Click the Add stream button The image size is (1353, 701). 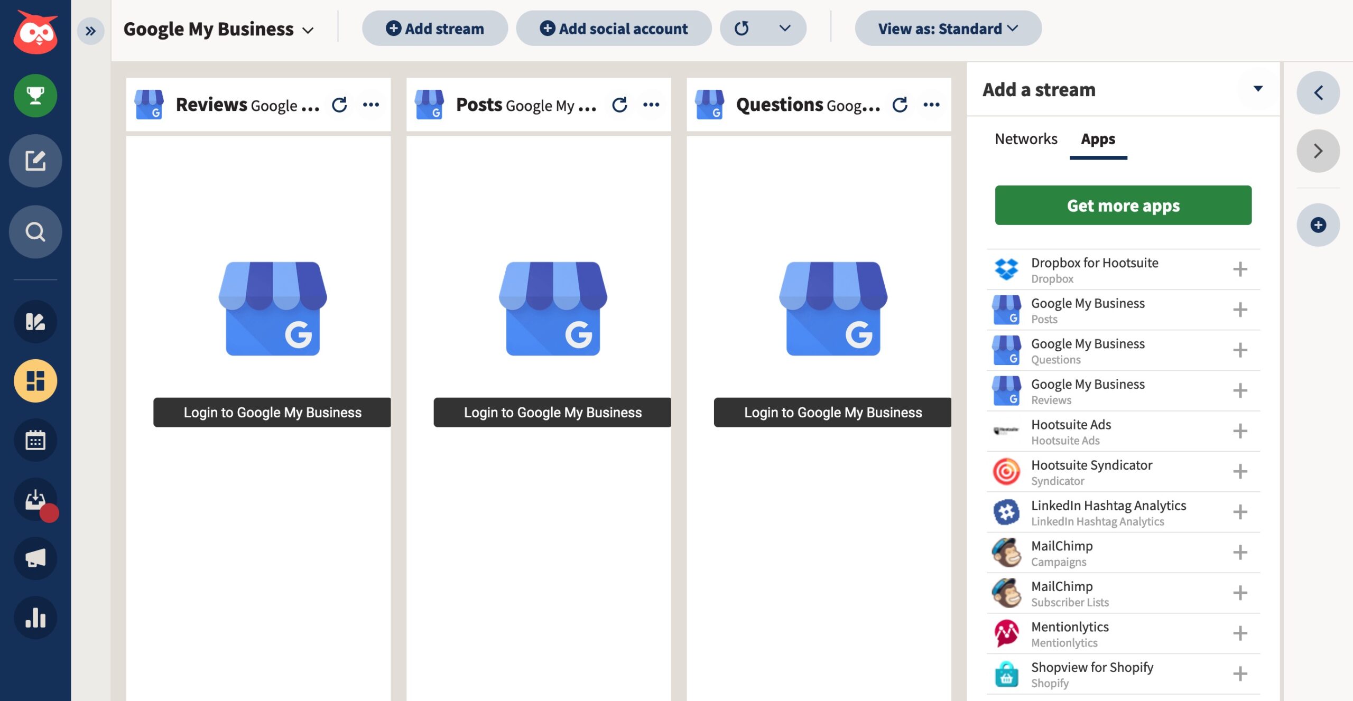pyautogui.click(x=434, y=29)
